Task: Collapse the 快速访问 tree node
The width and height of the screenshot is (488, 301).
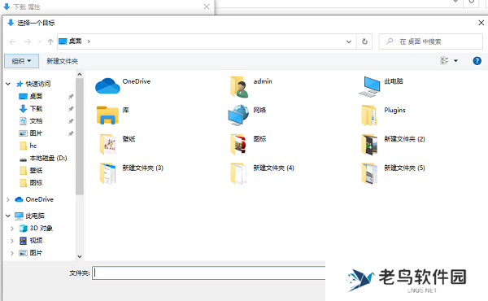Action: (8, 84)
